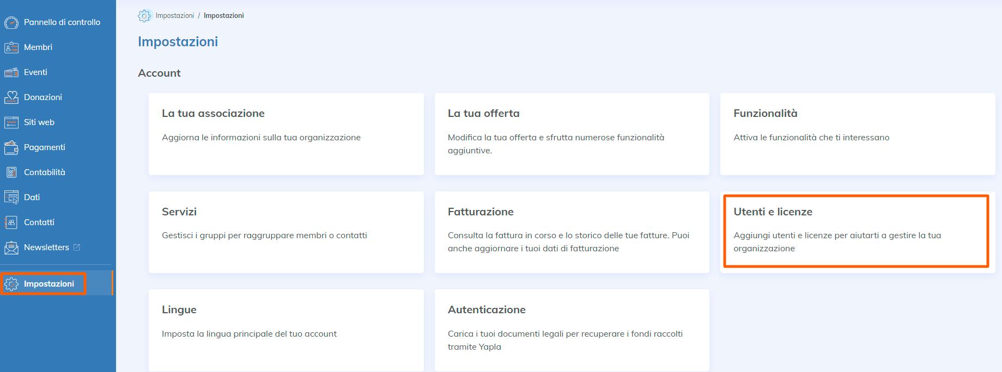This screenshot has height=372, width=1002.
Task: Click the Pannello di controllo dashboard icon
Action: pyautogui.click(x=11, y=22)
